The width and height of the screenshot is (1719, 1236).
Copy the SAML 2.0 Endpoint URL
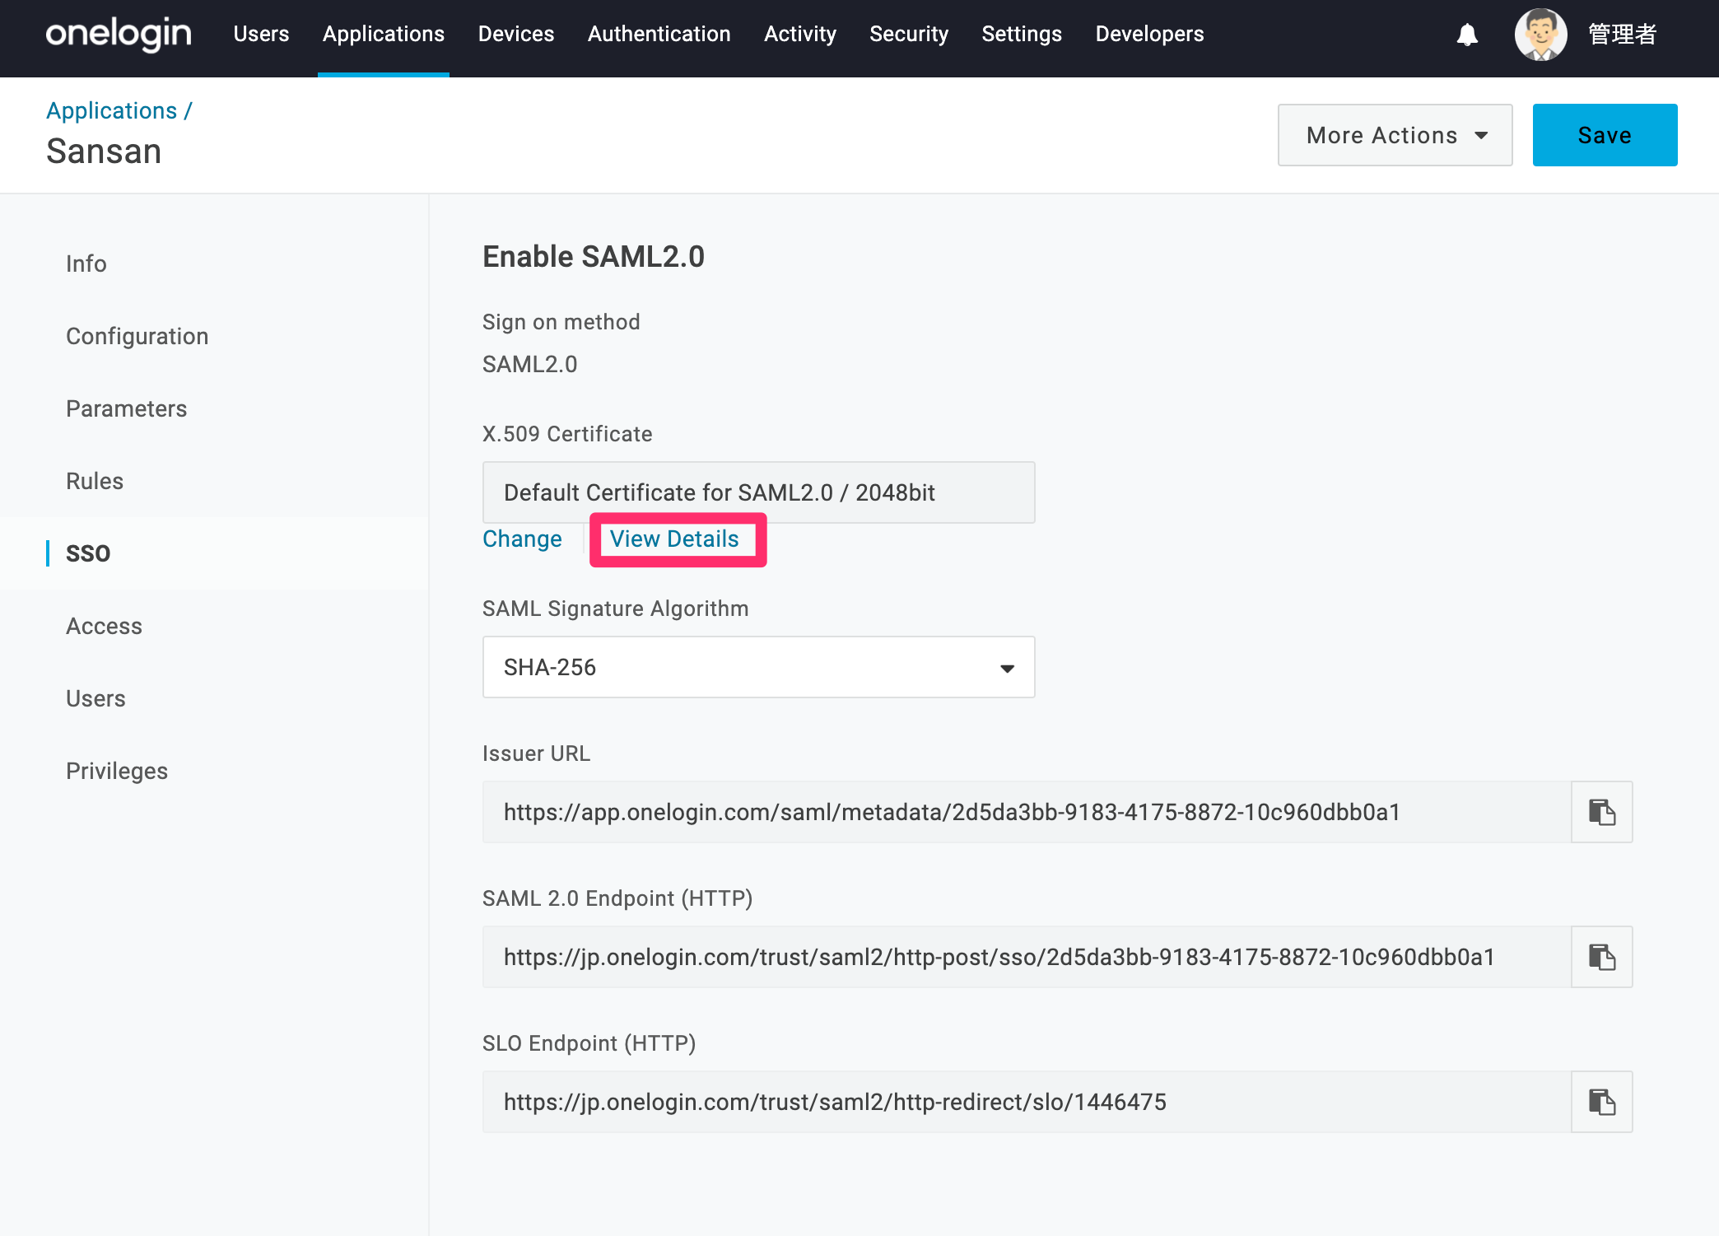[1601, 957]
